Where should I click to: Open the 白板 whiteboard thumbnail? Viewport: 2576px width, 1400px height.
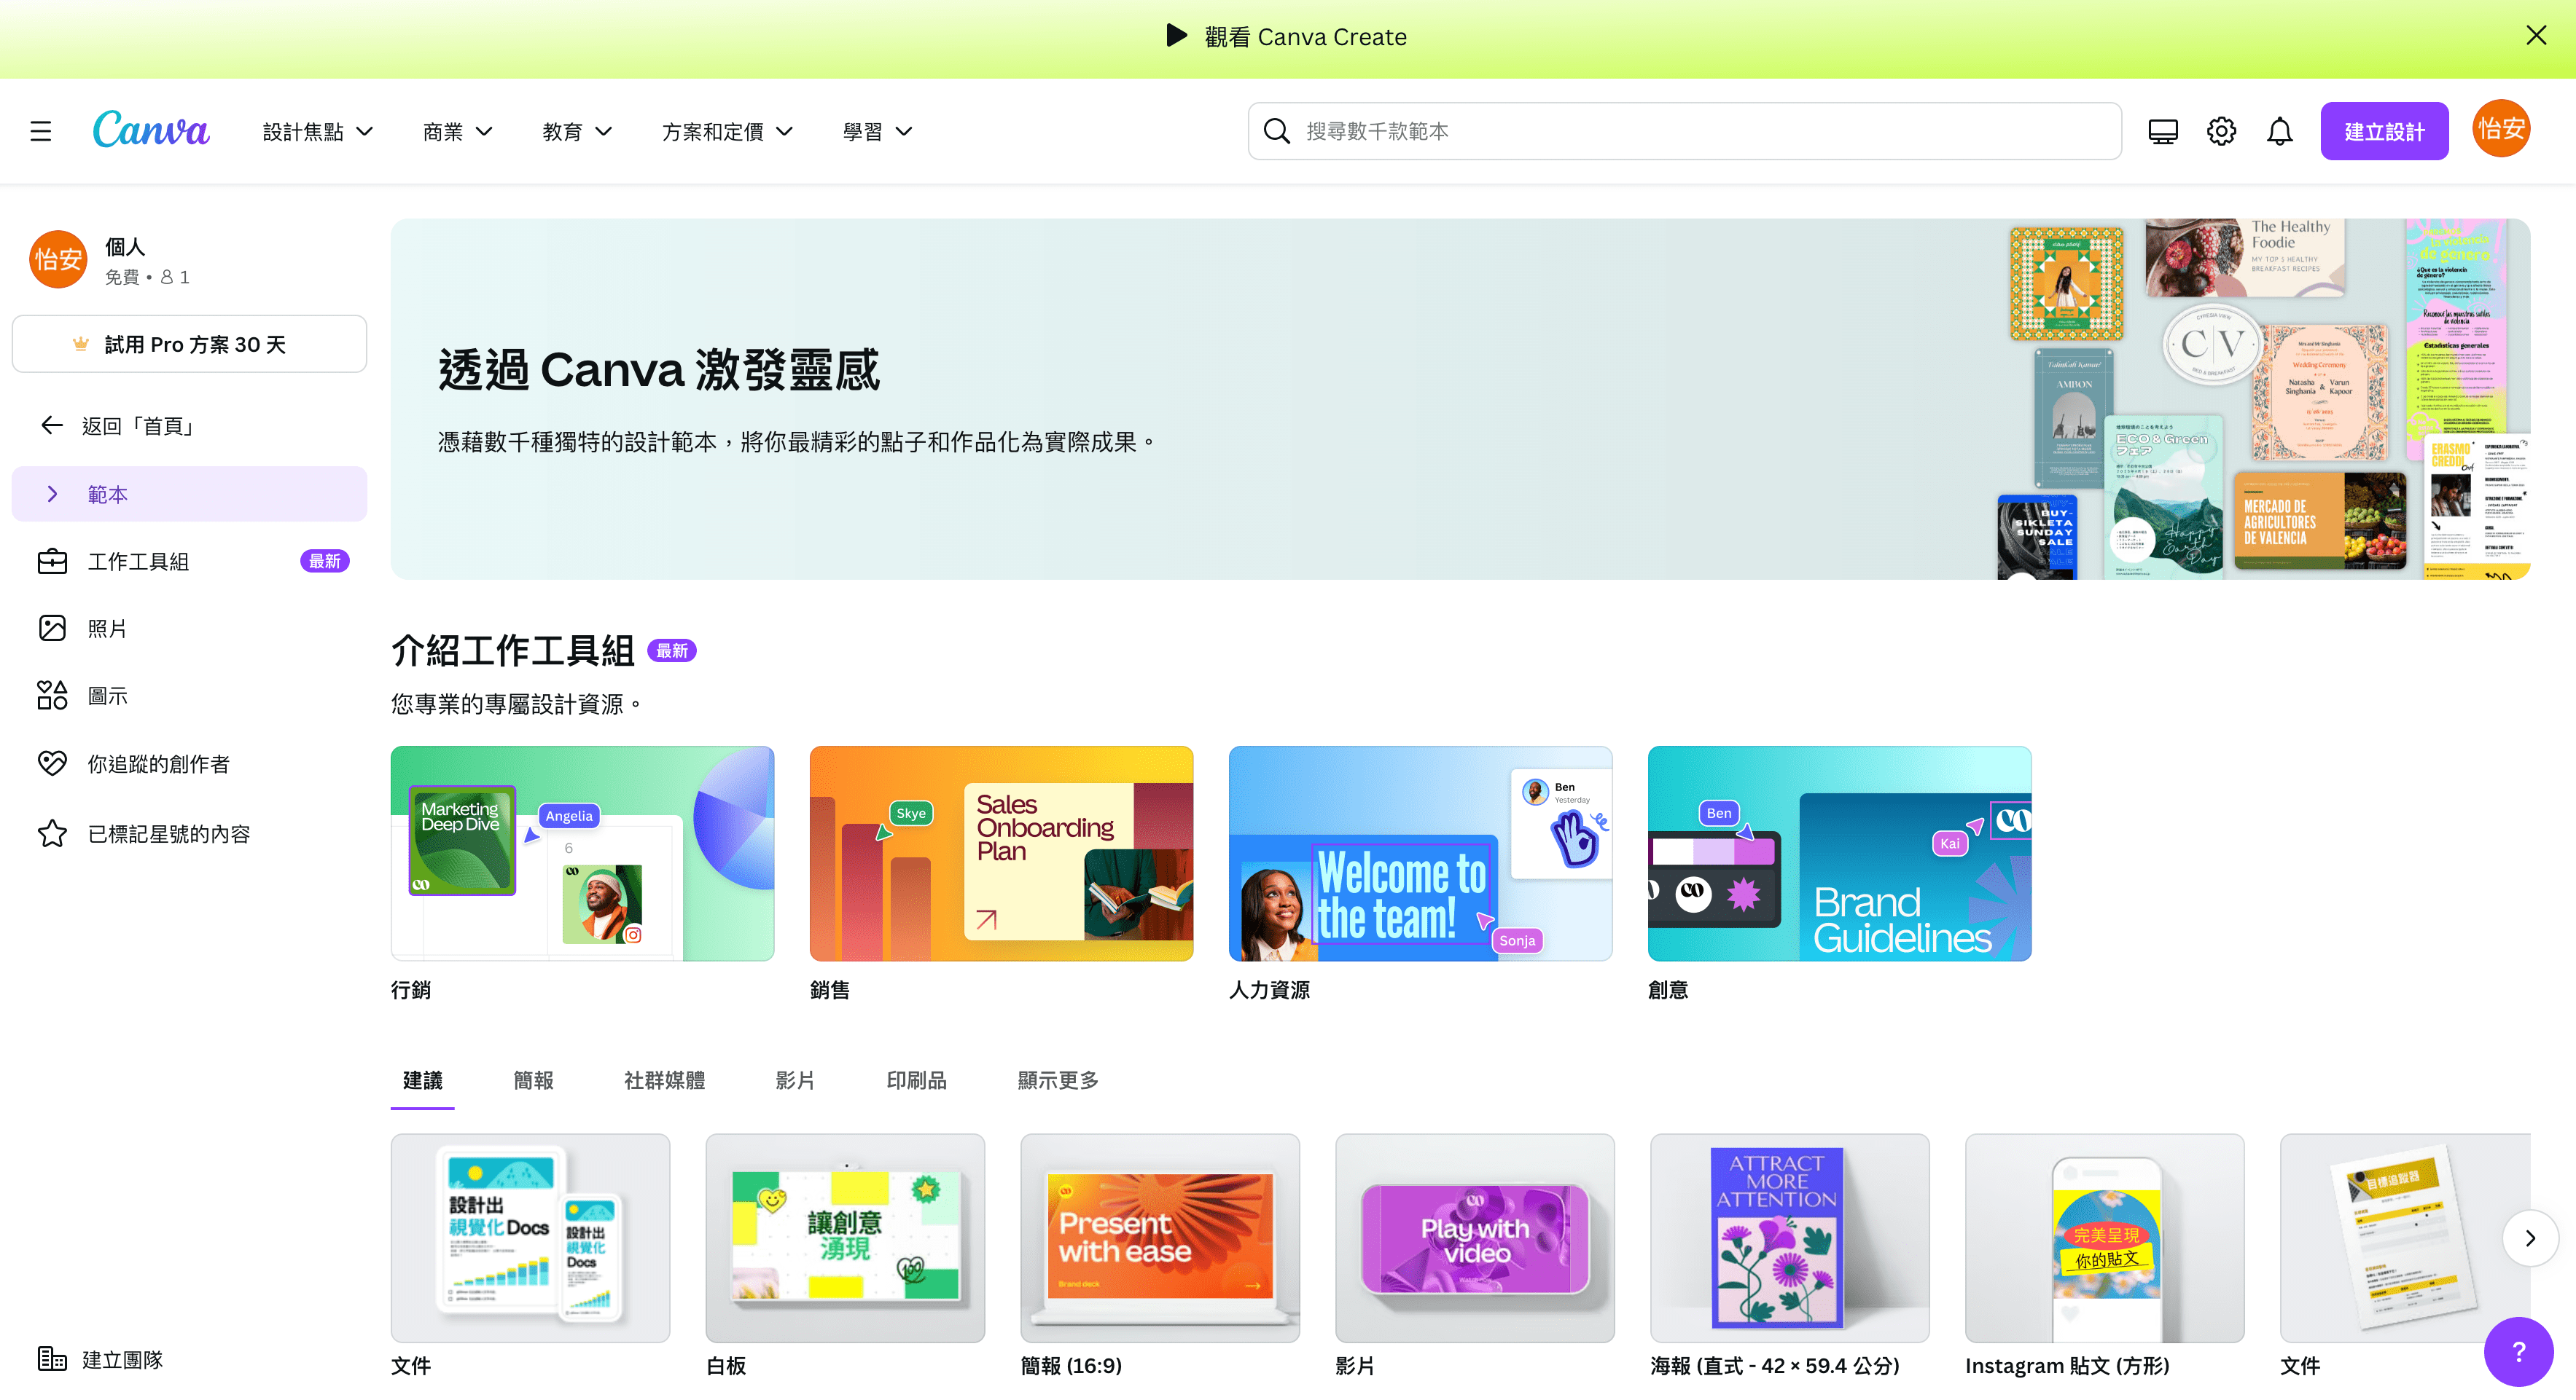click(x=845, y=1237)
